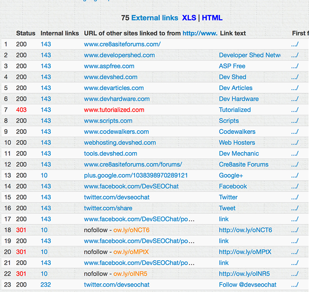Download the XLS export
Viewport: 309px width, 292px height.
click(189, 18)
